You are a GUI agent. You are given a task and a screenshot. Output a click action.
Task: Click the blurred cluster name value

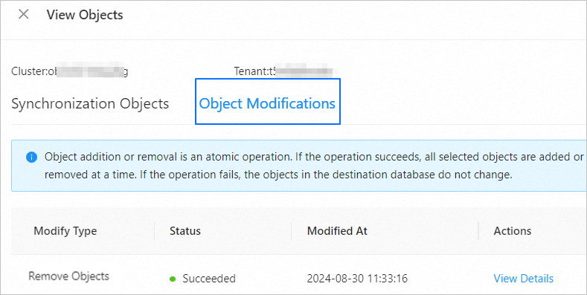click(x=90, y=71)
